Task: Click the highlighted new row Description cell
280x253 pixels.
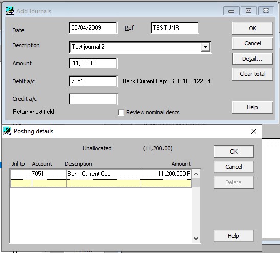Action: [104, 183]
